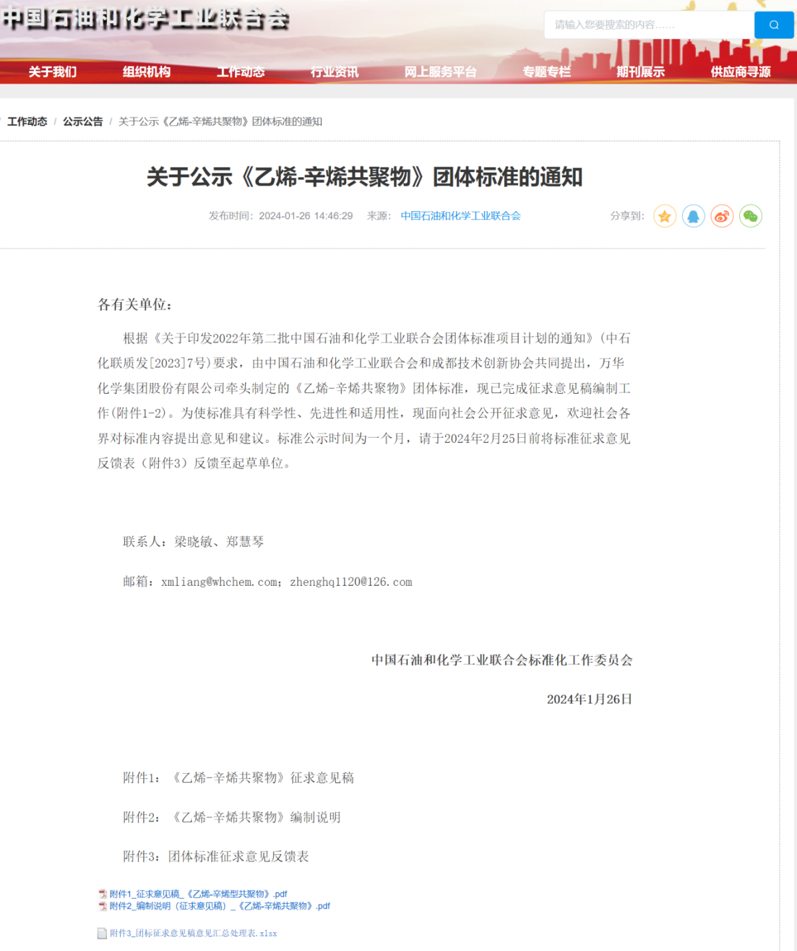Open the 期刊展示 menu
The width and height of the screenshot is (797, 951).
[640, 72]
